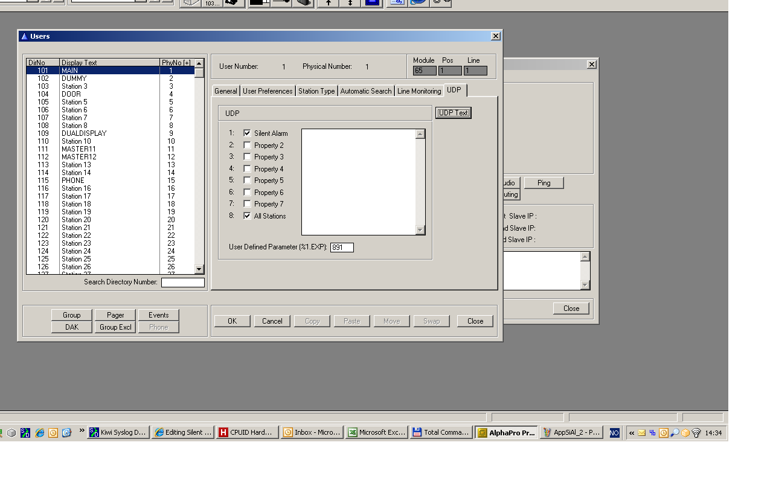Open Total Commander from the taskbar
This screenshot has height=483, width=773.
440,432
